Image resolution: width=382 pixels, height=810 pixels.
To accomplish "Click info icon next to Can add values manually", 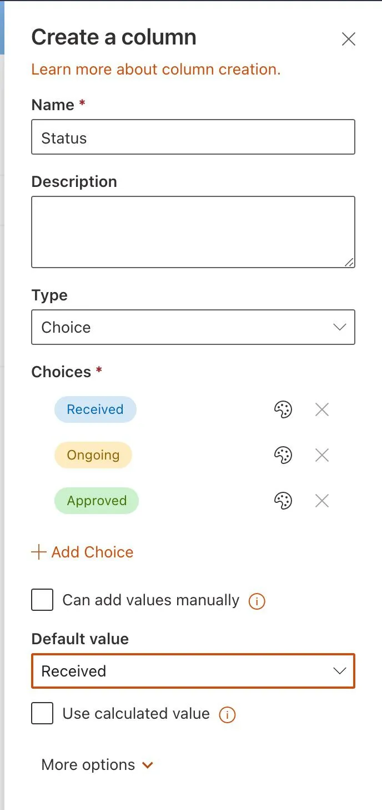I will click(x=257, y=601).
